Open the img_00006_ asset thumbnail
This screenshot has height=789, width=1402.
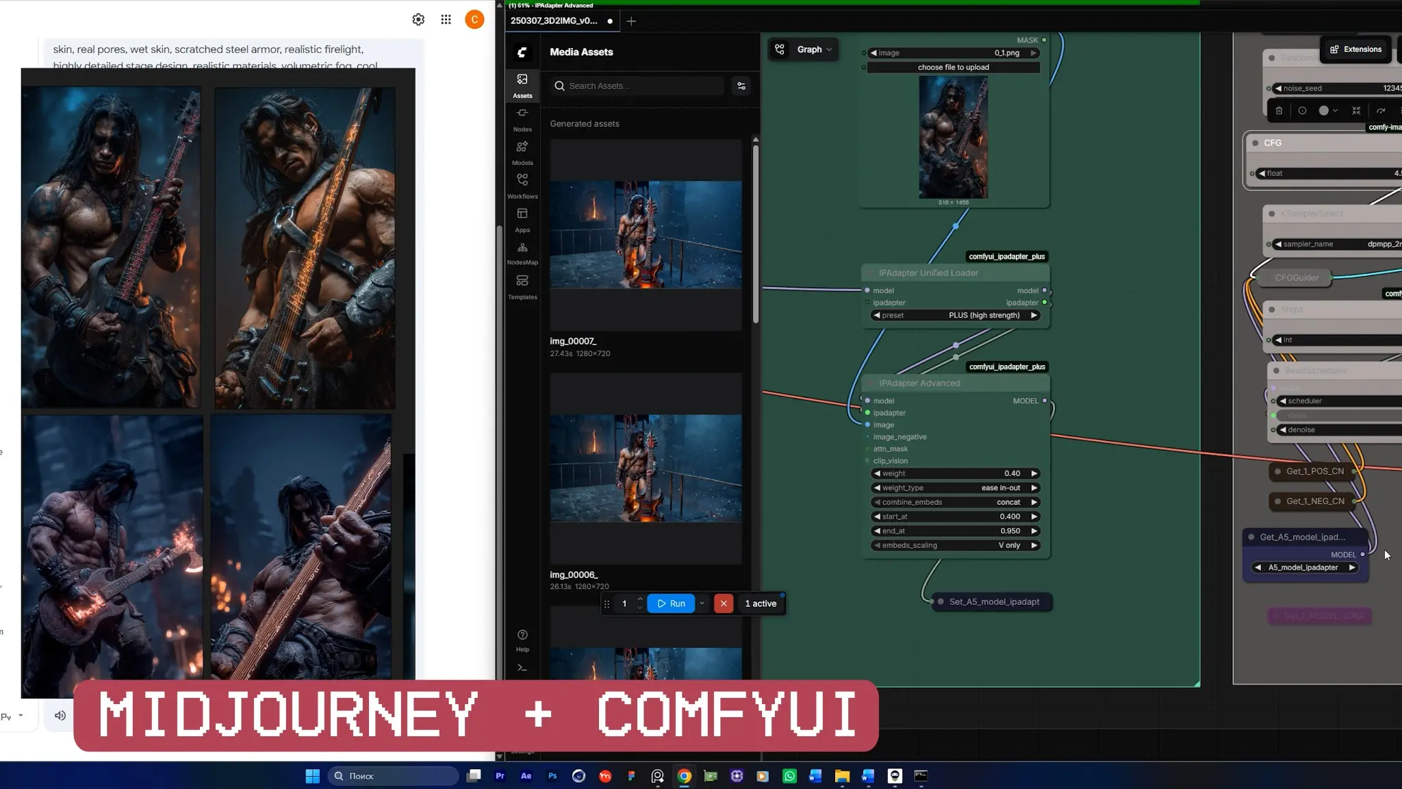point(646,468)
